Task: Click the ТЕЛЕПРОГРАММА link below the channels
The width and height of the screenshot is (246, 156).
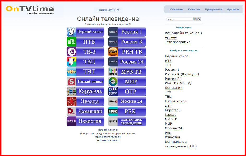Action: pyautogui.click(x=108, y=140)
